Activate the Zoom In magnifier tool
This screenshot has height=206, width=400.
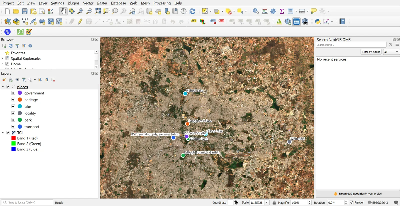80,11
